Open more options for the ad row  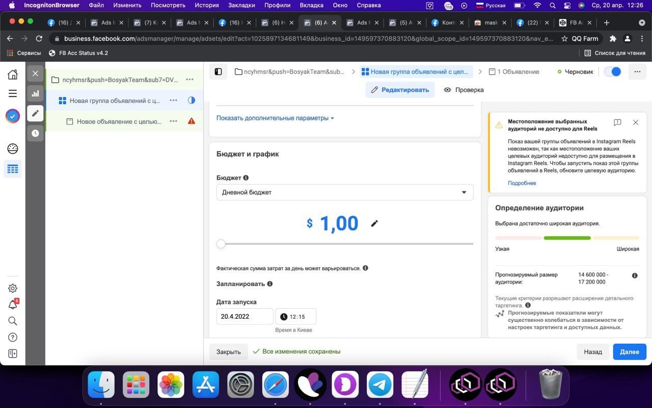click(x=173, y=121)
